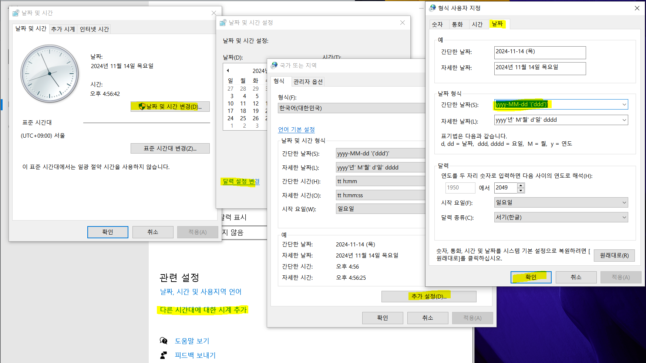Click 표준 시간대 변경(Z) button
Image resolution: width=646 pixels, height=363 pixels.
[x=170, y=148]
